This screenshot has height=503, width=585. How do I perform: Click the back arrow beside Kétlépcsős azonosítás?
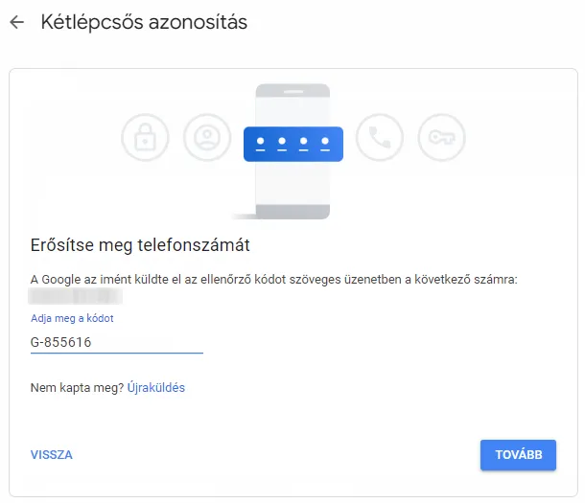[x=16, y=23]
